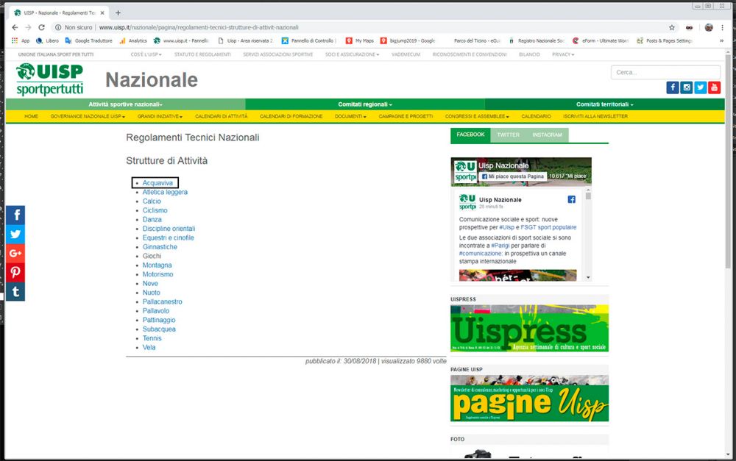Image resolution: width=736 pixels, height=461 pixels.
Task: Expand the Comitati regionali dropdown
Action: 365,104
